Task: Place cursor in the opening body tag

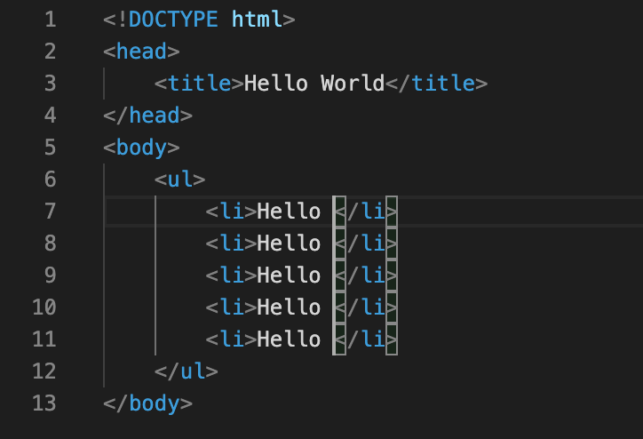Action: click(141, 147)
